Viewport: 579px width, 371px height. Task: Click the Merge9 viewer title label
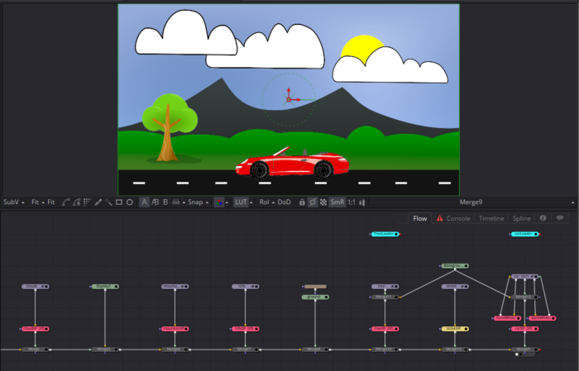[471, 202]
